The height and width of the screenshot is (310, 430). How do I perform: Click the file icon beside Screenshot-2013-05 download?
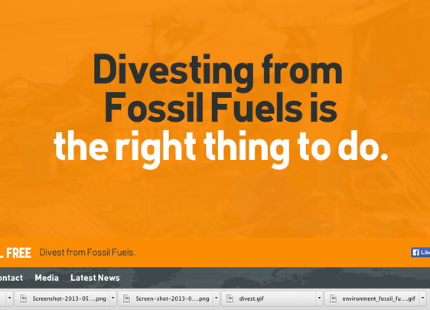pyautogui.click(x=24, y=299)
